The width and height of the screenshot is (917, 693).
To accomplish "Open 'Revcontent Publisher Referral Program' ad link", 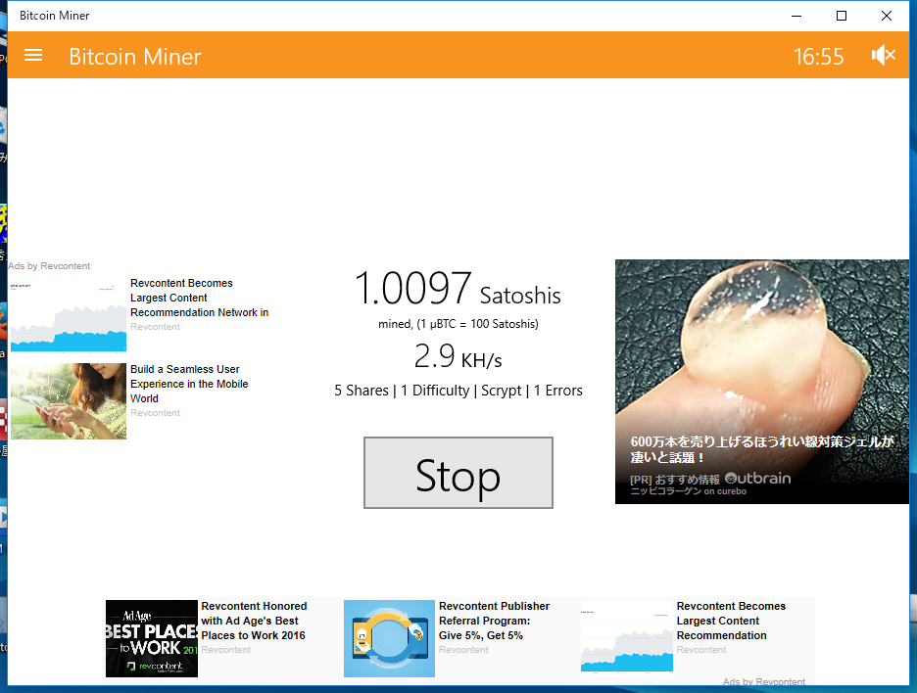I will (494, 621).
